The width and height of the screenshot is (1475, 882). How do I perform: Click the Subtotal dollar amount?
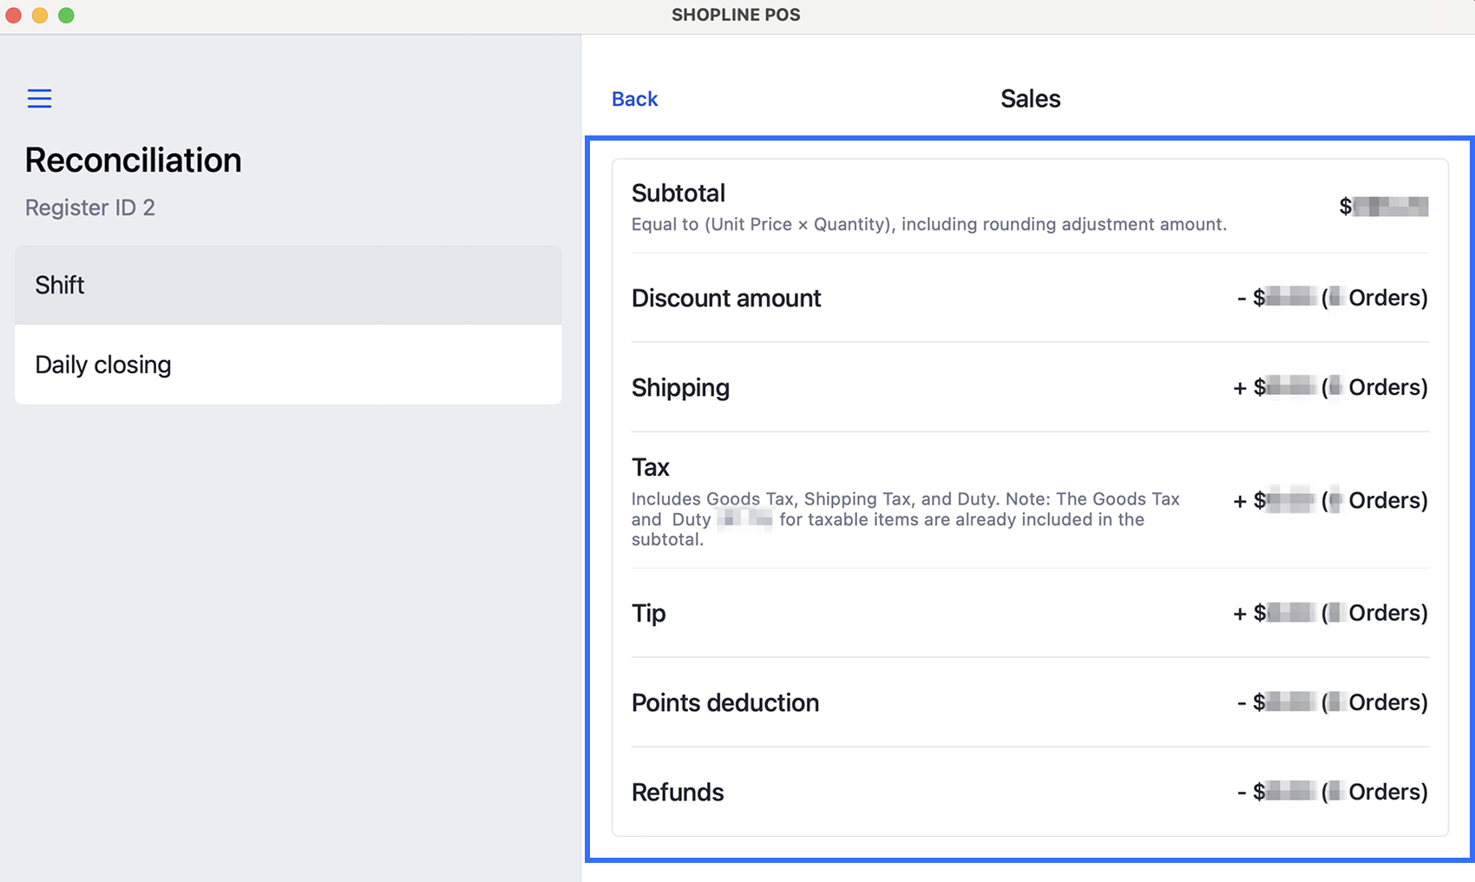[1384, 207]
